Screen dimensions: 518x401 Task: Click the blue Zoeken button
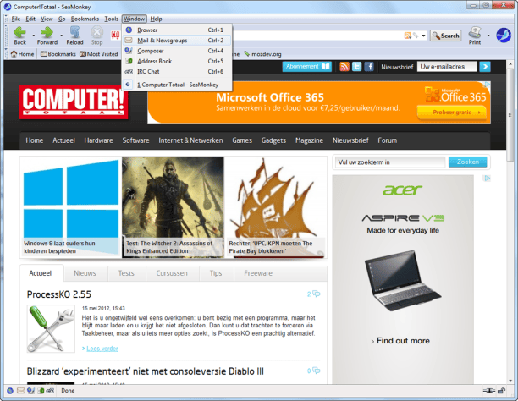[x=467, y=162]
